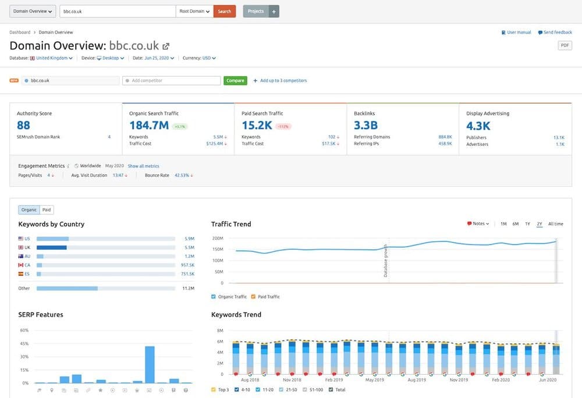Open the Desktop device dropdown

pyautogui.click(x=113, y=58)
